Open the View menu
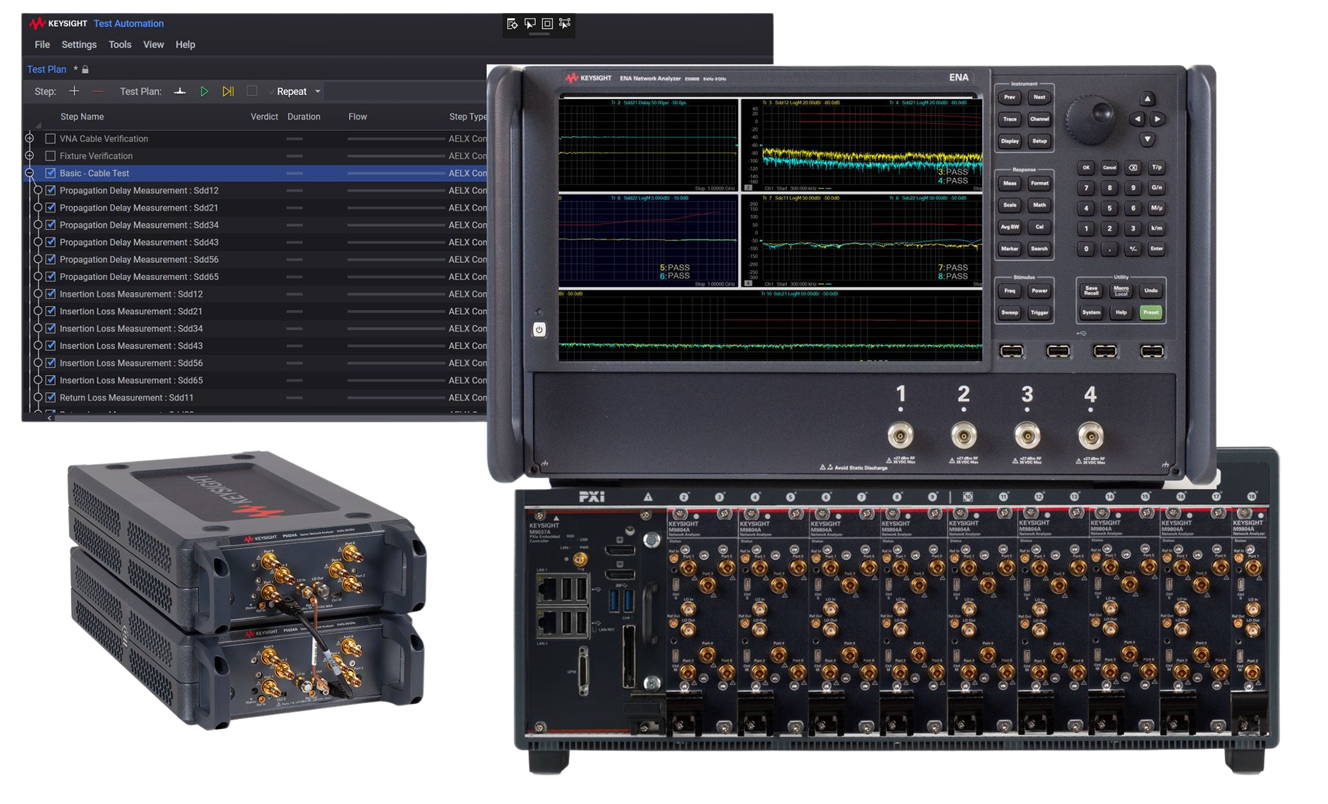Viewport: 1328px width, 804px height. (x=153, y=44)
